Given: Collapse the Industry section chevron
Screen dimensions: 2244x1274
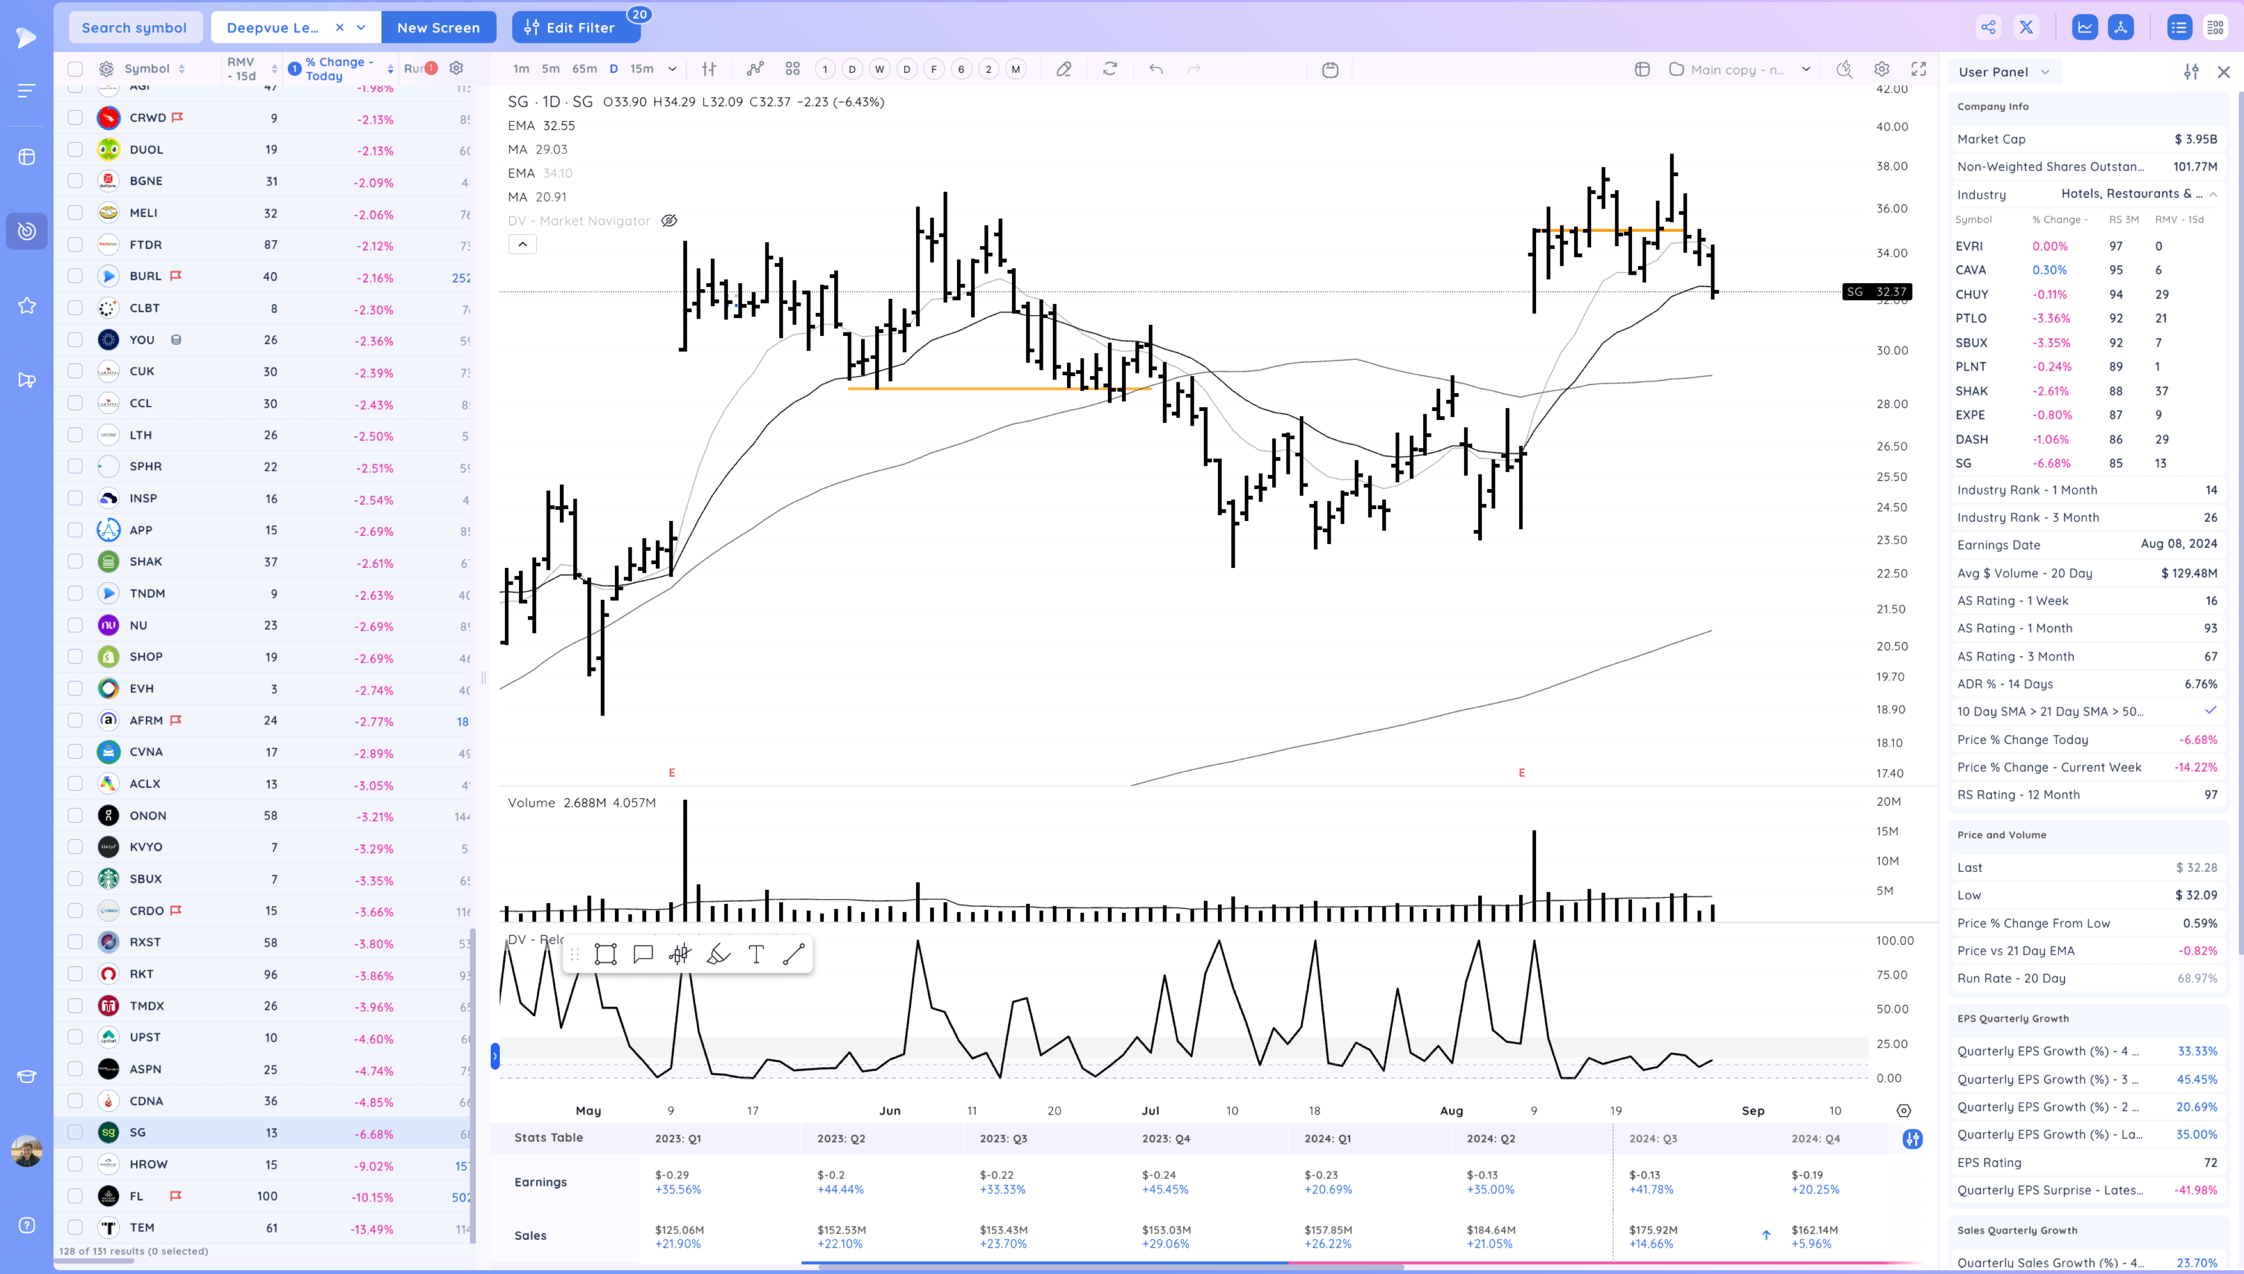Looking at the screenshot, I should point(2213,194).
